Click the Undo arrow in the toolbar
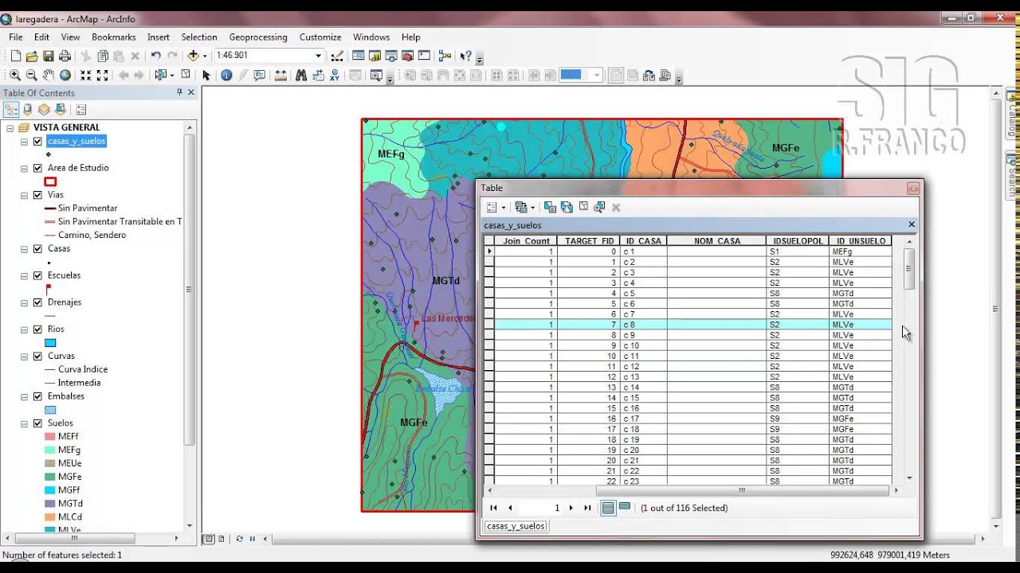The width and height of the screenshot is (1020, 573). pos(156,56)
